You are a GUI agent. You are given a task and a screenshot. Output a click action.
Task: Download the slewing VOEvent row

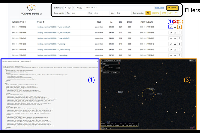coord(175,44)
